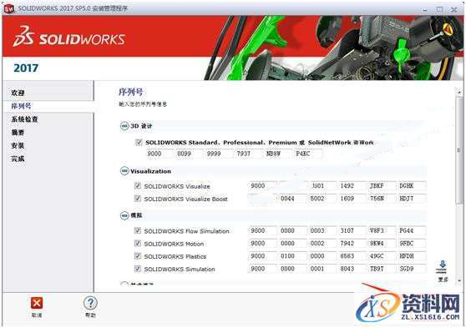Screen dimensions: 466x328
Task: Expand the partially visible section below Simulation
Action: (x=124, y=284)
